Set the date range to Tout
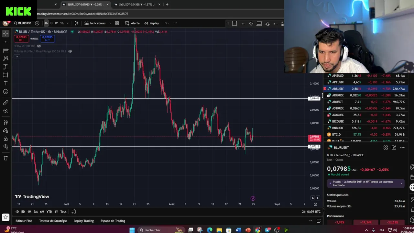The image size is (414, 233). (x=63, y=212)
